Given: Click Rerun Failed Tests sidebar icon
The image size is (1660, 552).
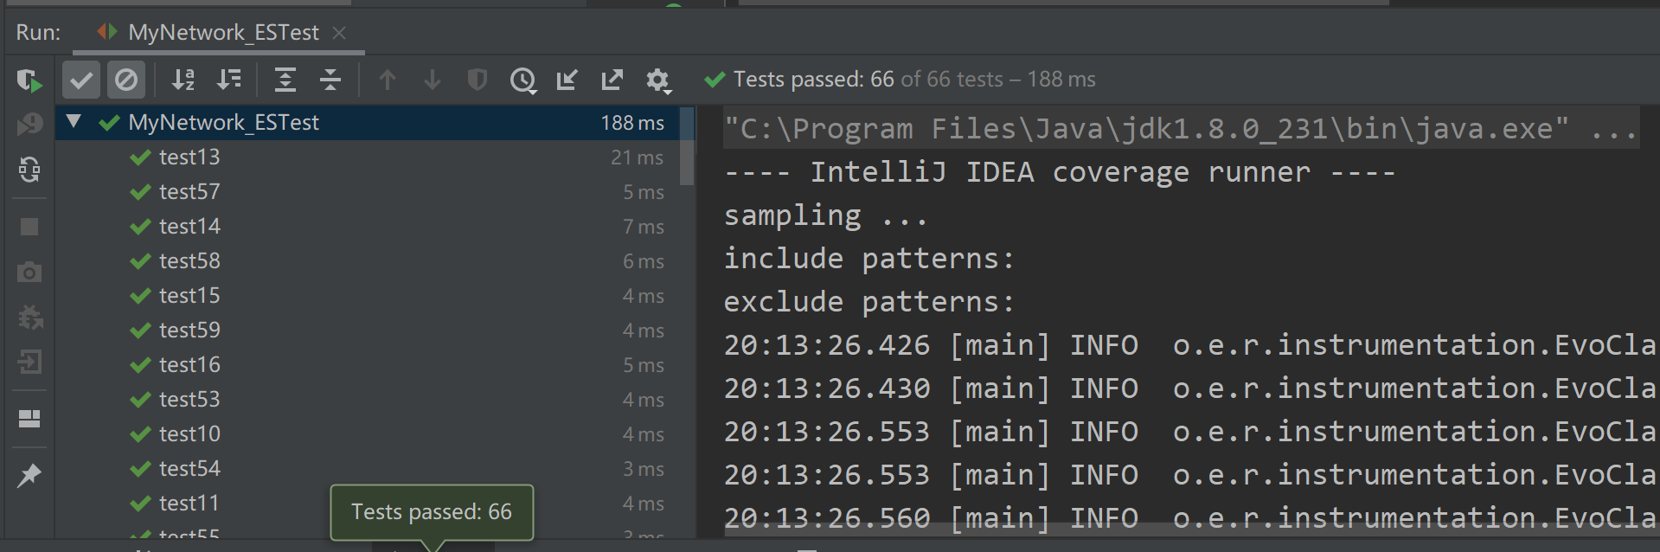Looking at the screenshot, I should (x=29, y=125).
